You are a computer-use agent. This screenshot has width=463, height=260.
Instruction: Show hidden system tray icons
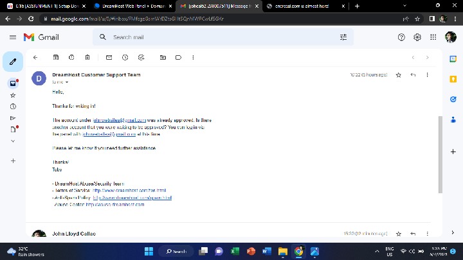377,252
